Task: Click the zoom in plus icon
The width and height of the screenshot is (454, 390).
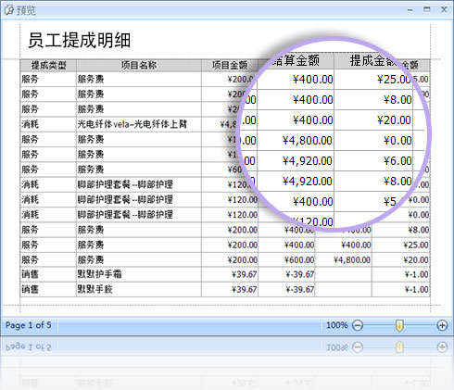Action: pyautogui.click(x=442, y=325)
